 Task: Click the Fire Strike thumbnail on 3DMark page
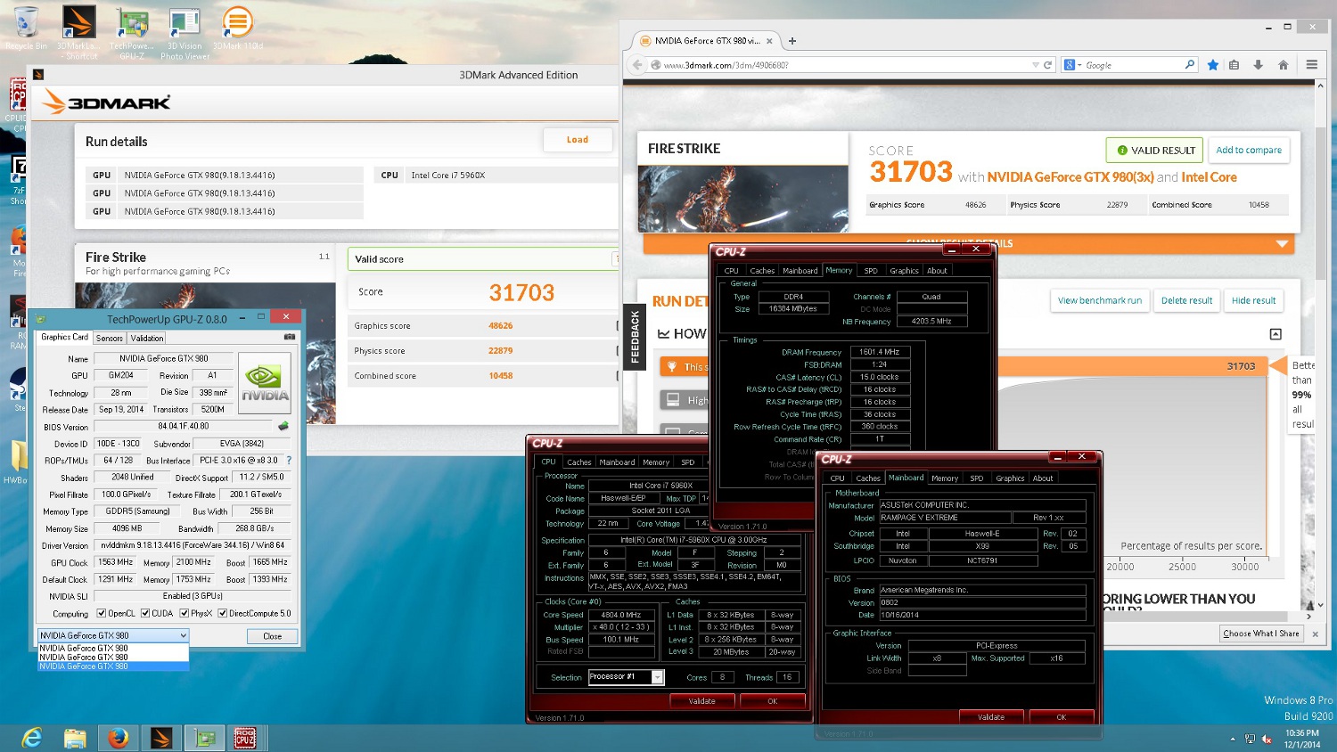point(743,198)
